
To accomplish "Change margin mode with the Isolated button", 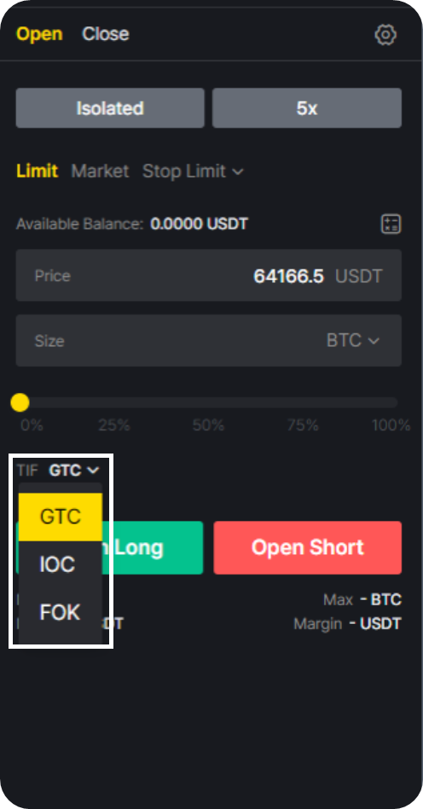I will click(x=110, y=107).
